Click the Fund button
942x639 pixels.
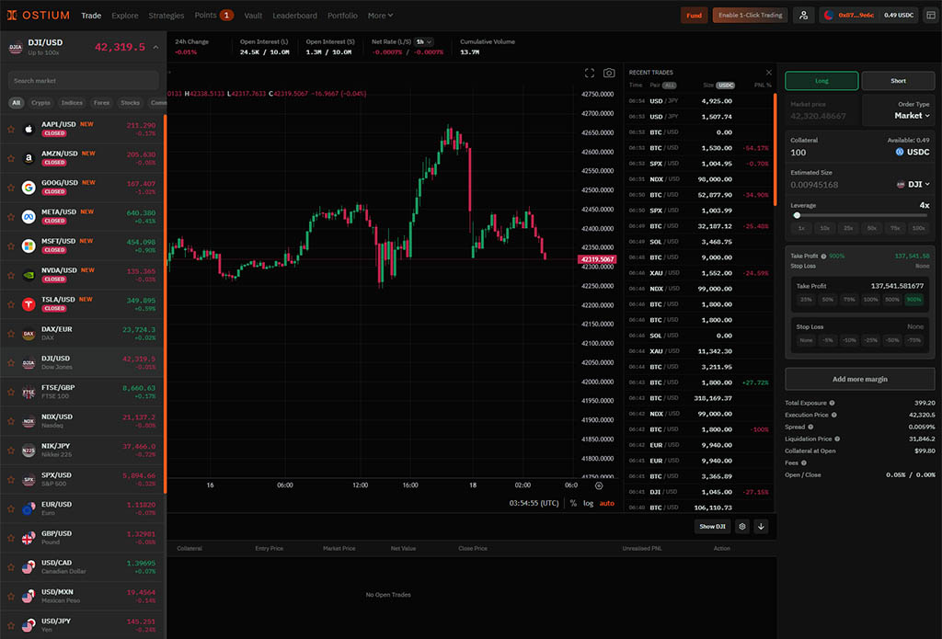coord(694,15)
